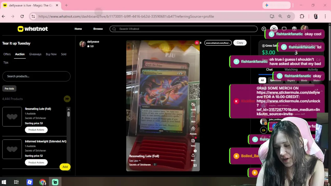Screen dimensions: 331x186
Task: Open a new browser tab
Action: point(66,5)
